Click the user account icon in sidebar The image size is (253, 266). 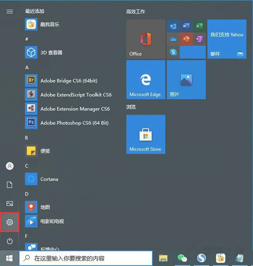pos(9,166)
